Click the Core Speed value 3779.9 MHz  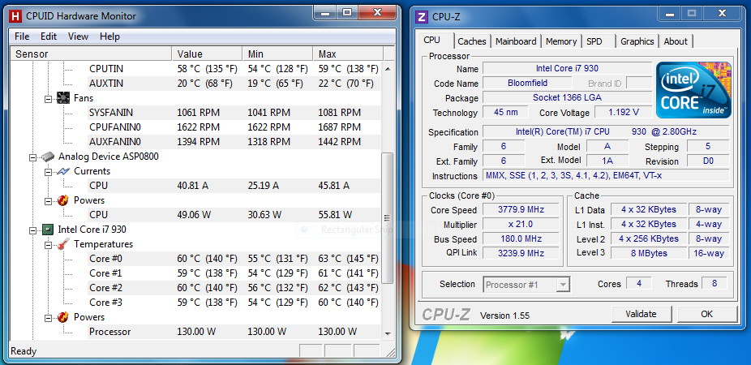[x=521, y=209]
